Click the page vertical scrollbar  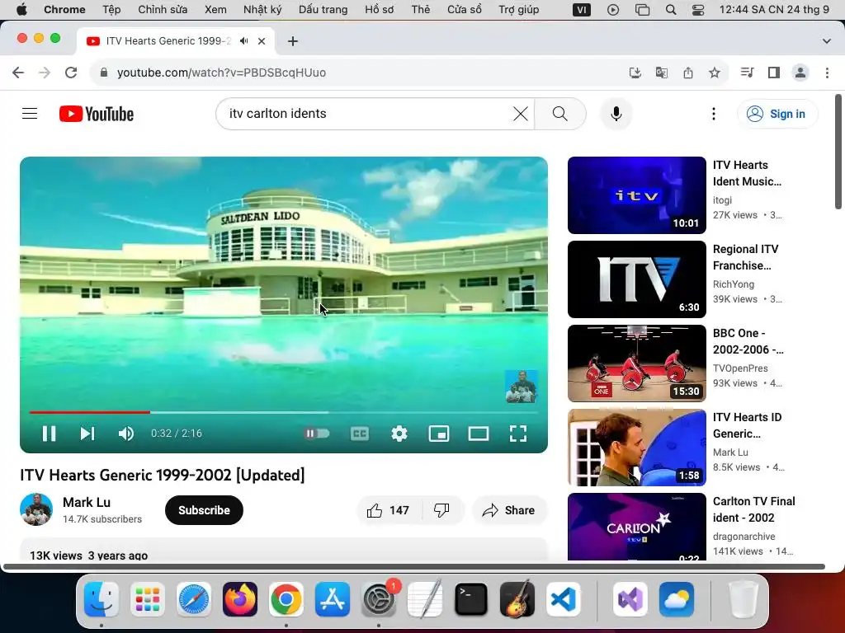838,152
